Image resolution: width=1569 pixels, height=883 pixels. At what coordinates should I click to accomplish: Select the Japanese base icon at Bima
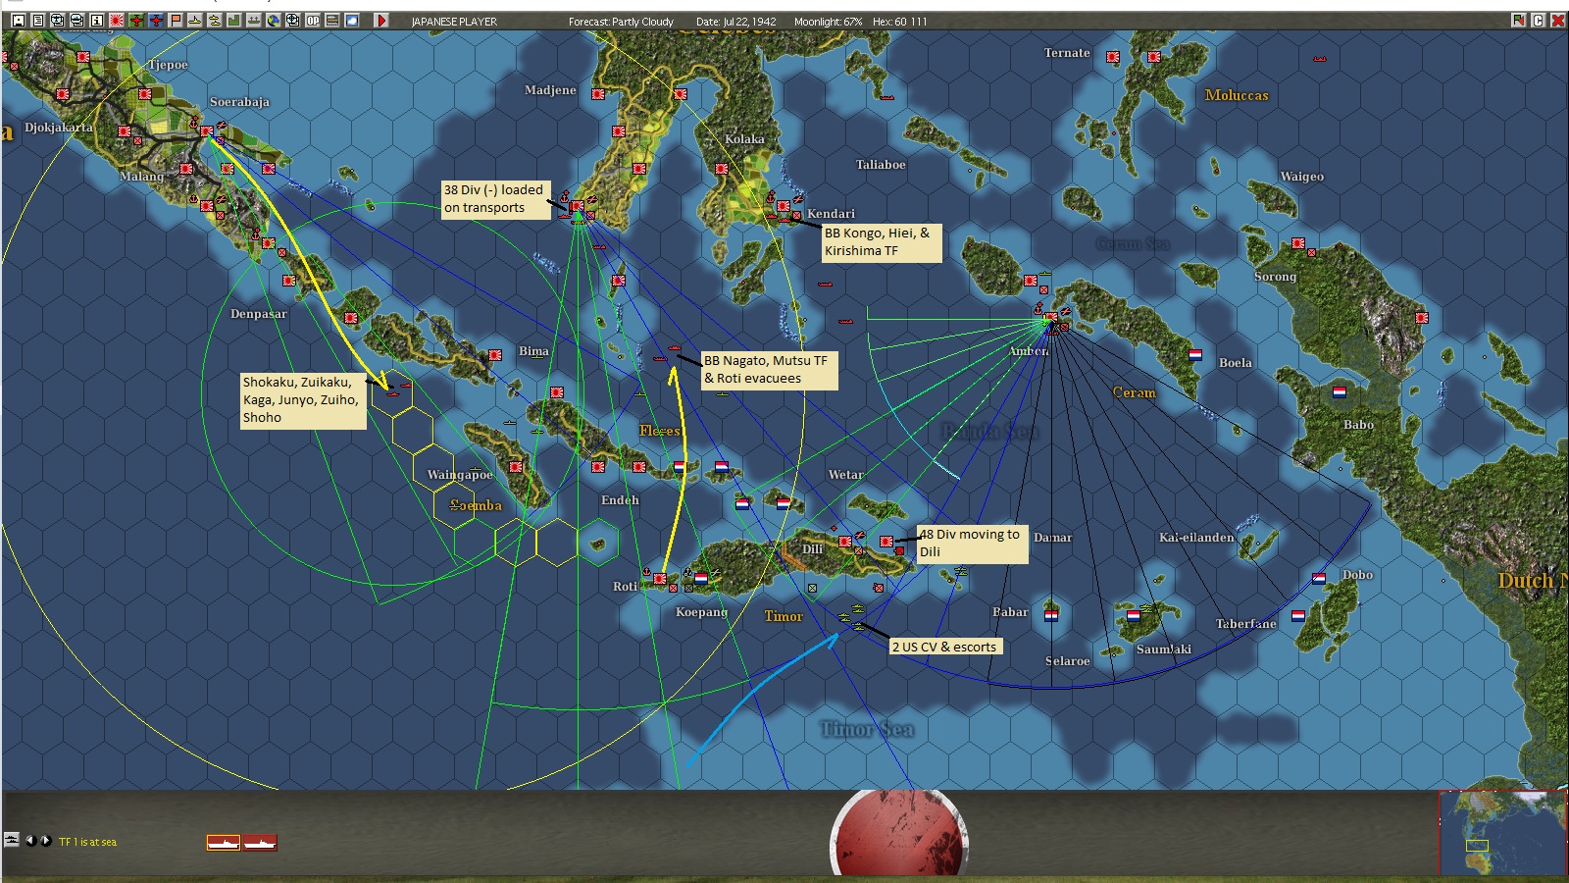(495, 355)
